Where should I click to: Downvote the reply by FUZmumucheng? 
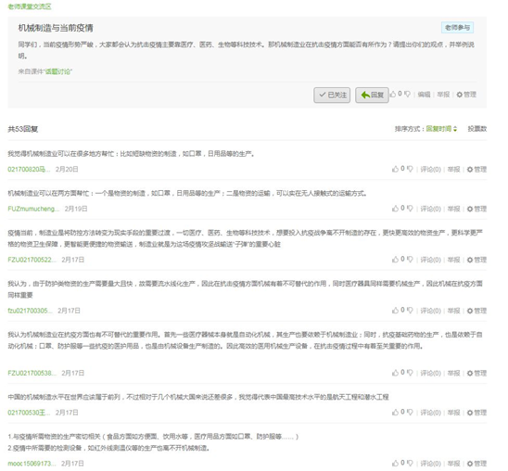point(410,209)
